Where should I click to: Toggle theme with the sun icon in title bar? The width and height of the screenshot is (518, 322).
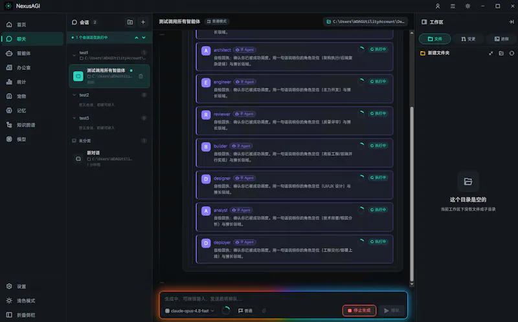pyautogui.click(x=467, y=6)
